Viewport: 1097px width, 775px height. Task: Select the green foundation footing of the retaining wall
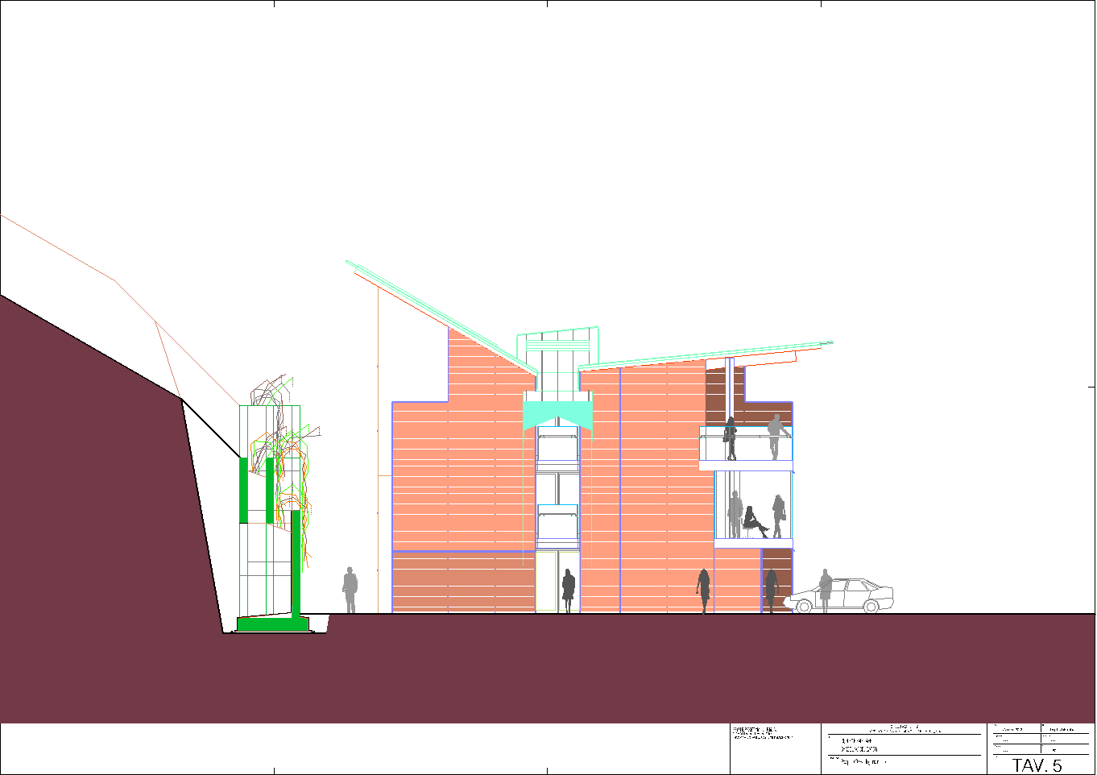coord(272,624)
